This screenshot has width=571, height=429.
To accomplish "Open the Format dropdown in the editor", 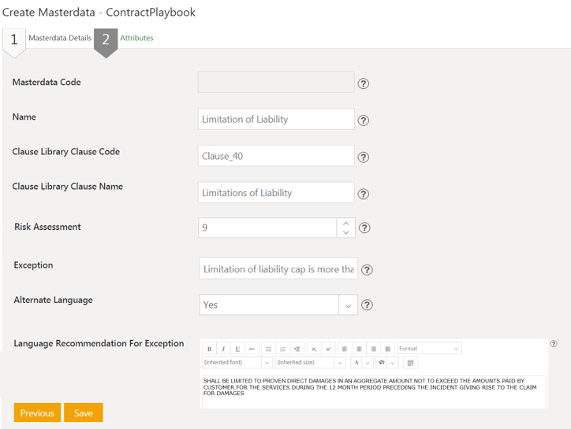I will 429,349.
